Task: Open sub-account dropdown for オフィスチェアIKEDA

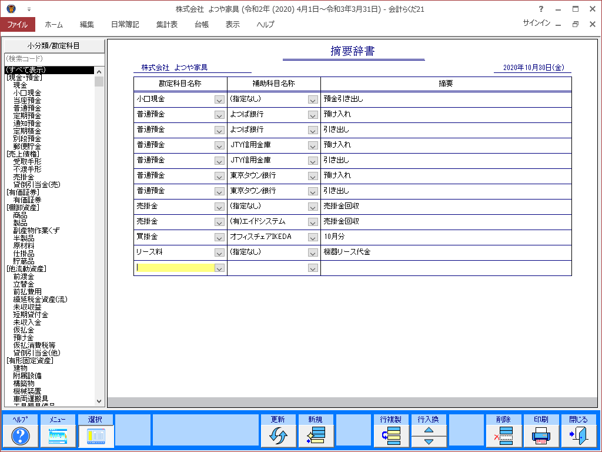Action: click(313, 237)
